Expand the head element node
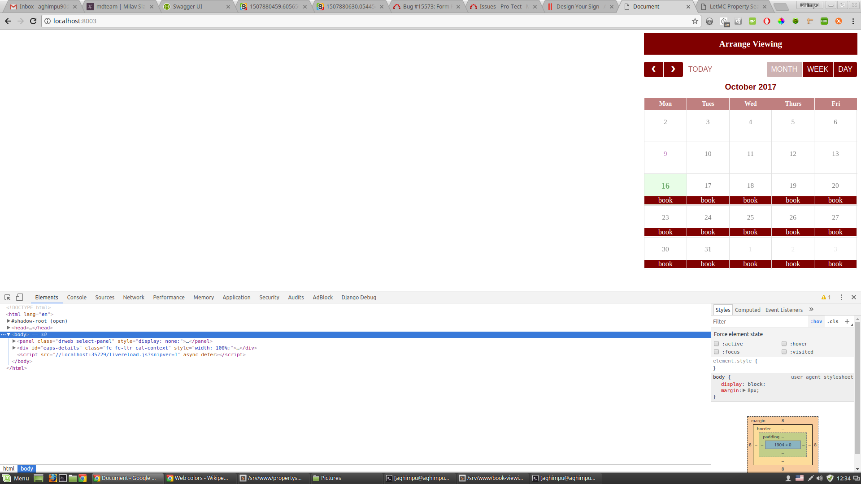The width and height of the screenshot is (861, 484). click(x=9, y=328)
